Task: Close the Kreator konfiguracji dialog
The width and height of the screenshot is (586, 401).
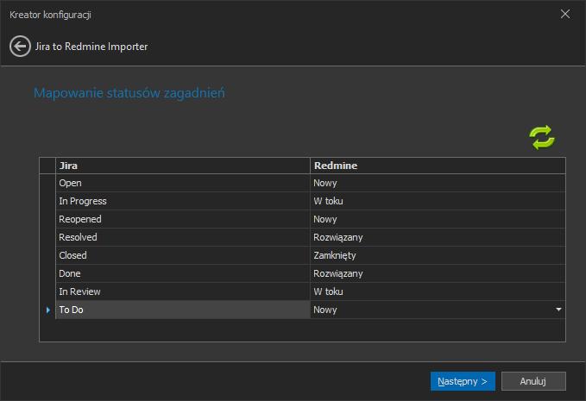Action: tap(565, 14)
